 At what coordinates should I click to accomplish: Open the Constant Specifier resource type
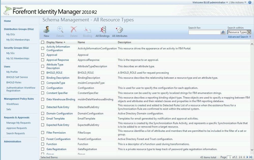pyautogui.click(x=57, y=93)
